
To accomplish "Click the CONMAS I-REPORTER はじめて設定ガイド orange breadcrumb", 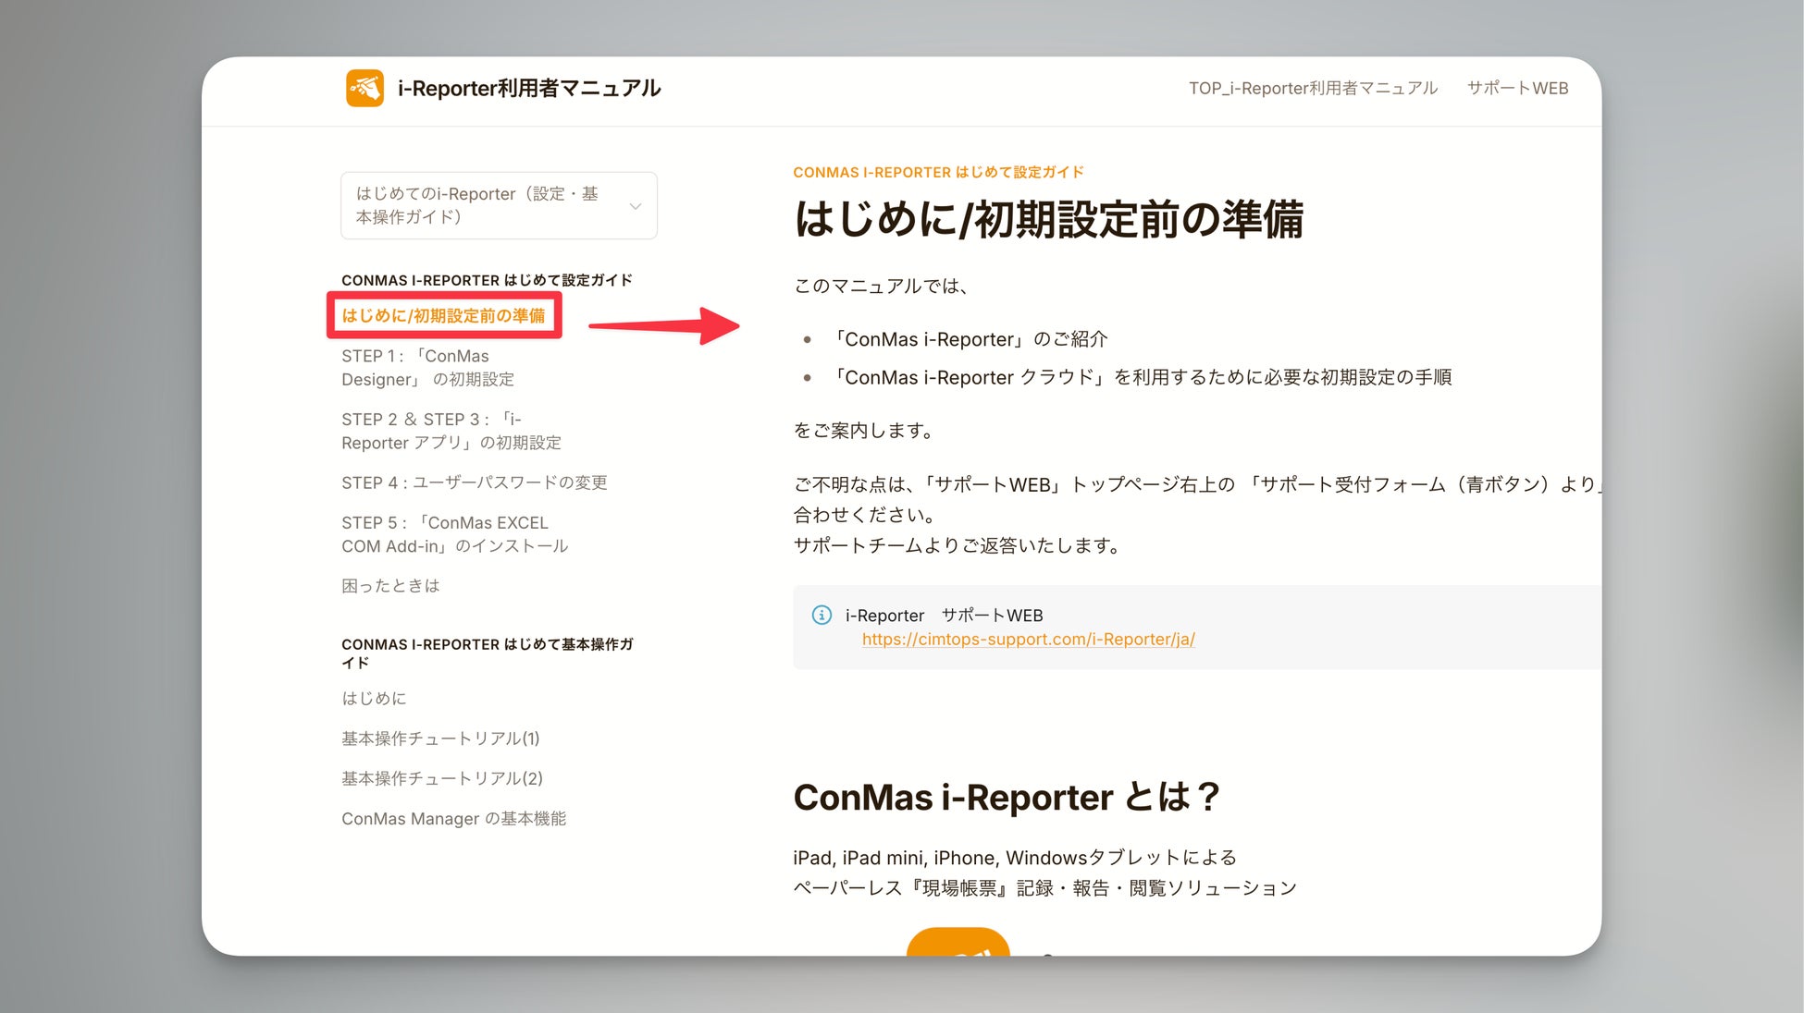I will coord(938,172).
